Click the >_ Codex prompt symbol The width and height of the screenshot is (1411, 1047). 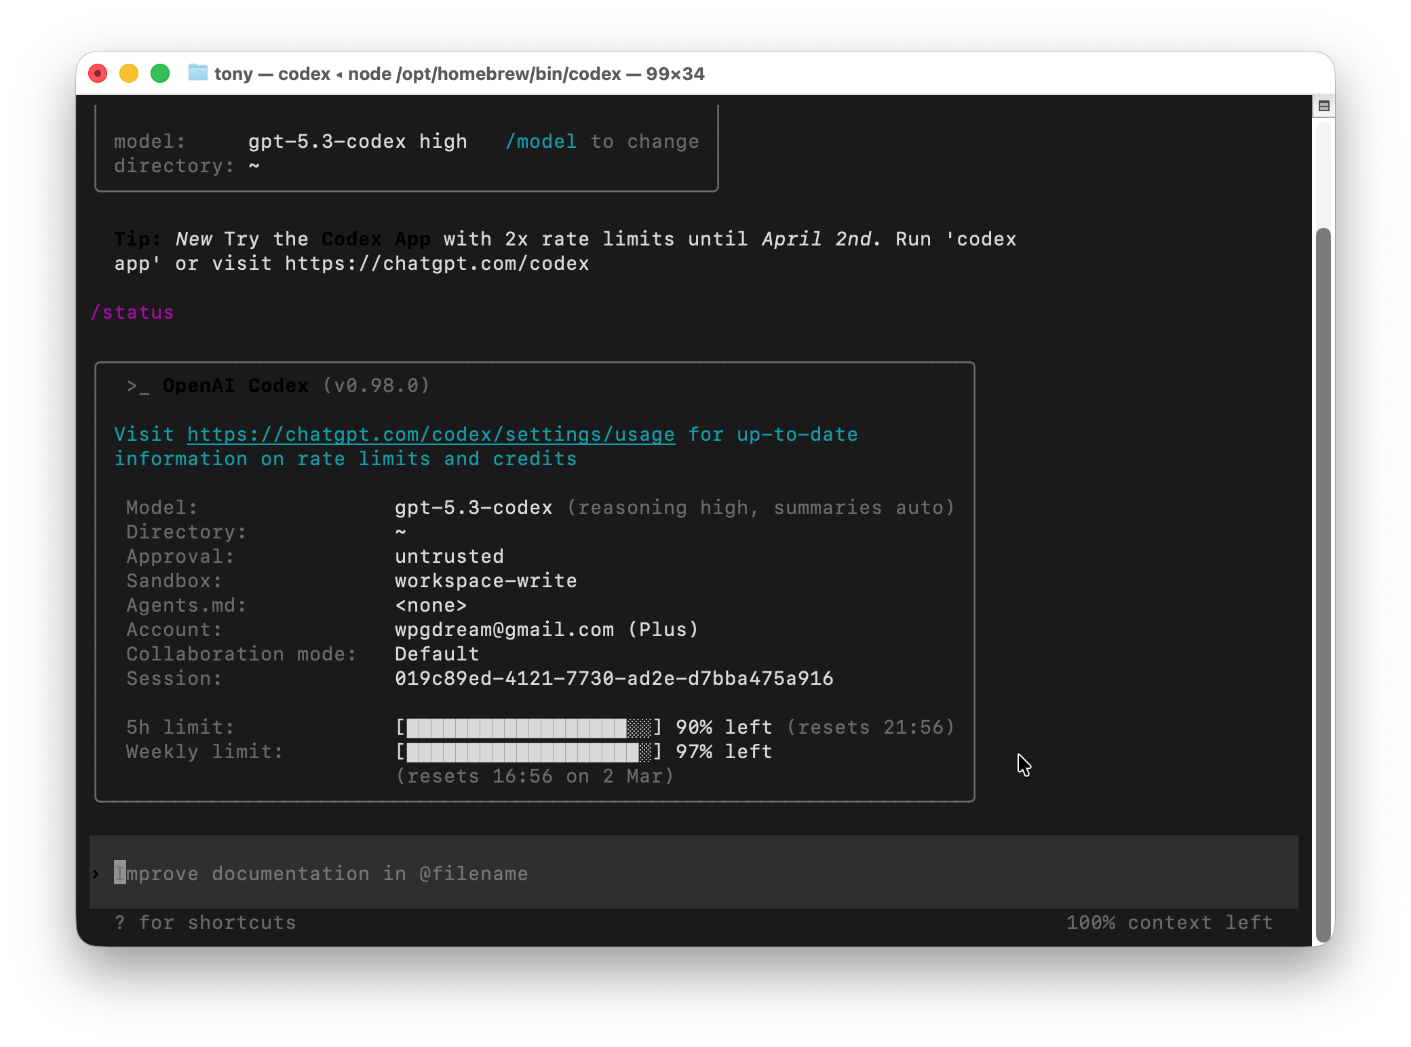(x=137, y=387)
